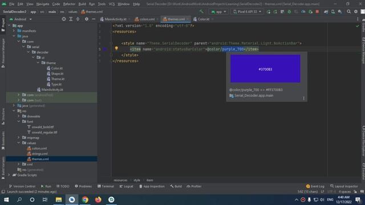Open Project panel options gear
This screenshot has height=205, width=365.
[x=86, y=19]
